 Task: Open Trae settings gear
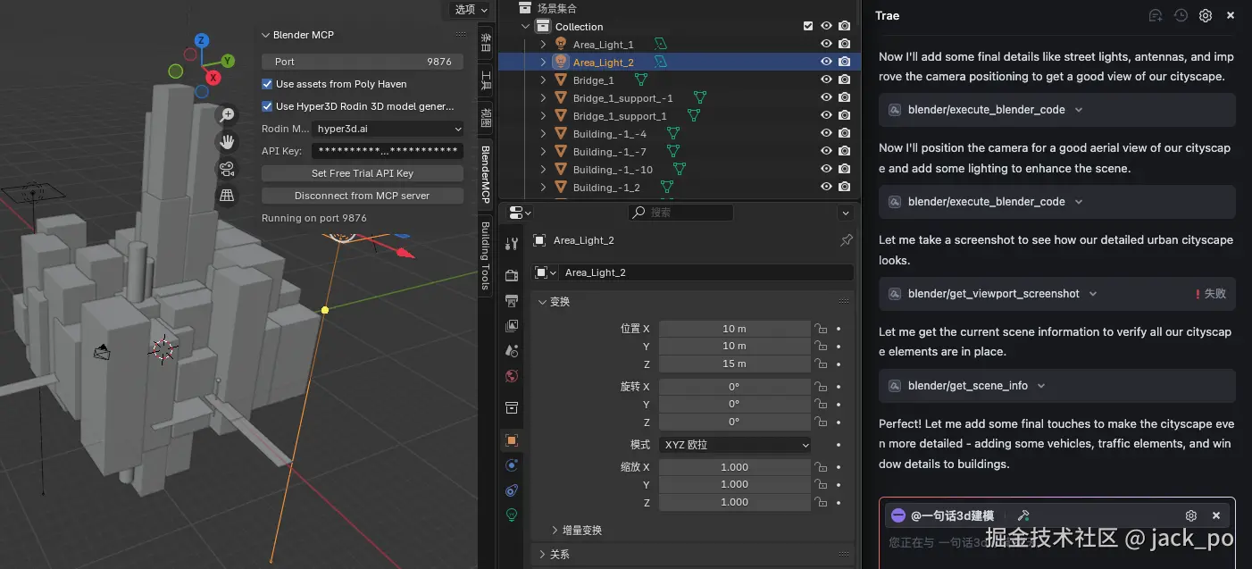pos(1206,15)
